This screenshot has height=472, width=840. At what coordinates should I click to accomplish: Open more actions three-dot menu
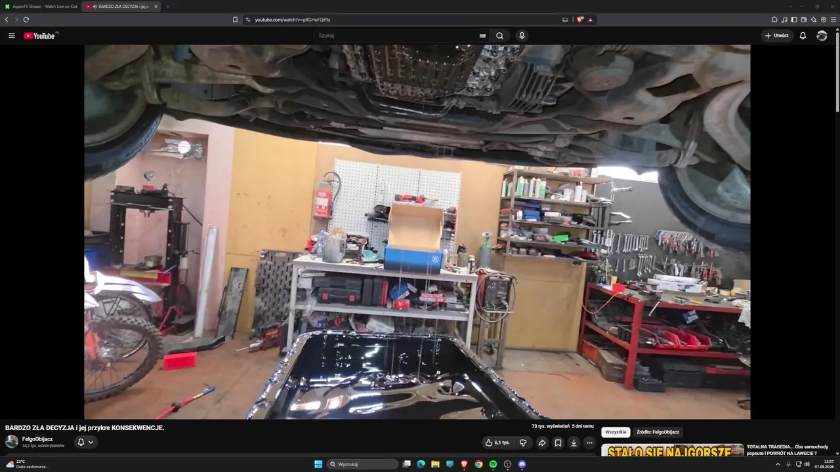pyautogui.click(x=589, y=442)
